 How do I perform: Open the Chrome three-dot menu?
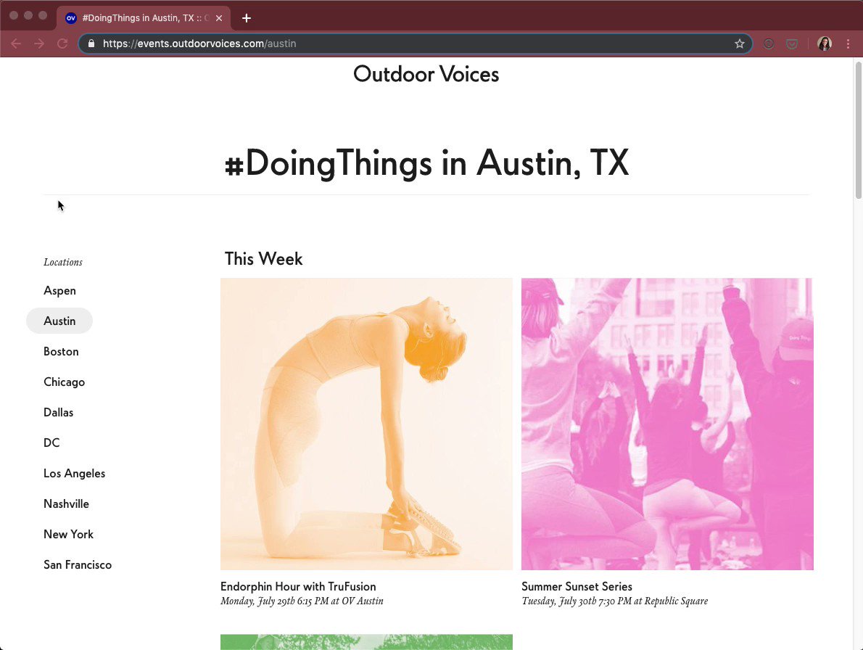point(848,44)
